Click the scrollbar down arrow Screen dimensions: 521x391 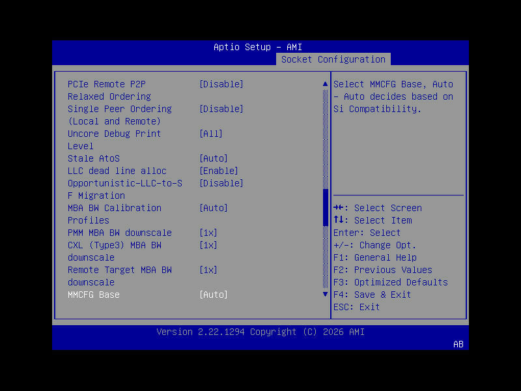(x=325, y=295)
